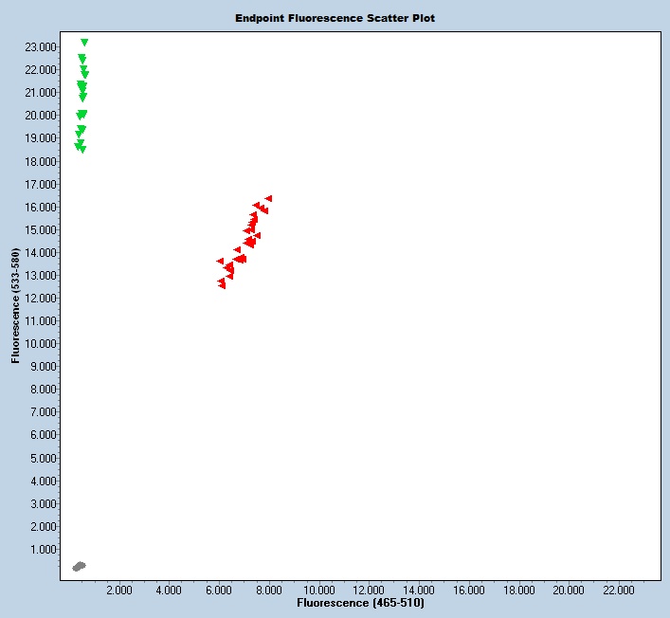Select the 18.000 x-axis tick label

pos(518,590)
